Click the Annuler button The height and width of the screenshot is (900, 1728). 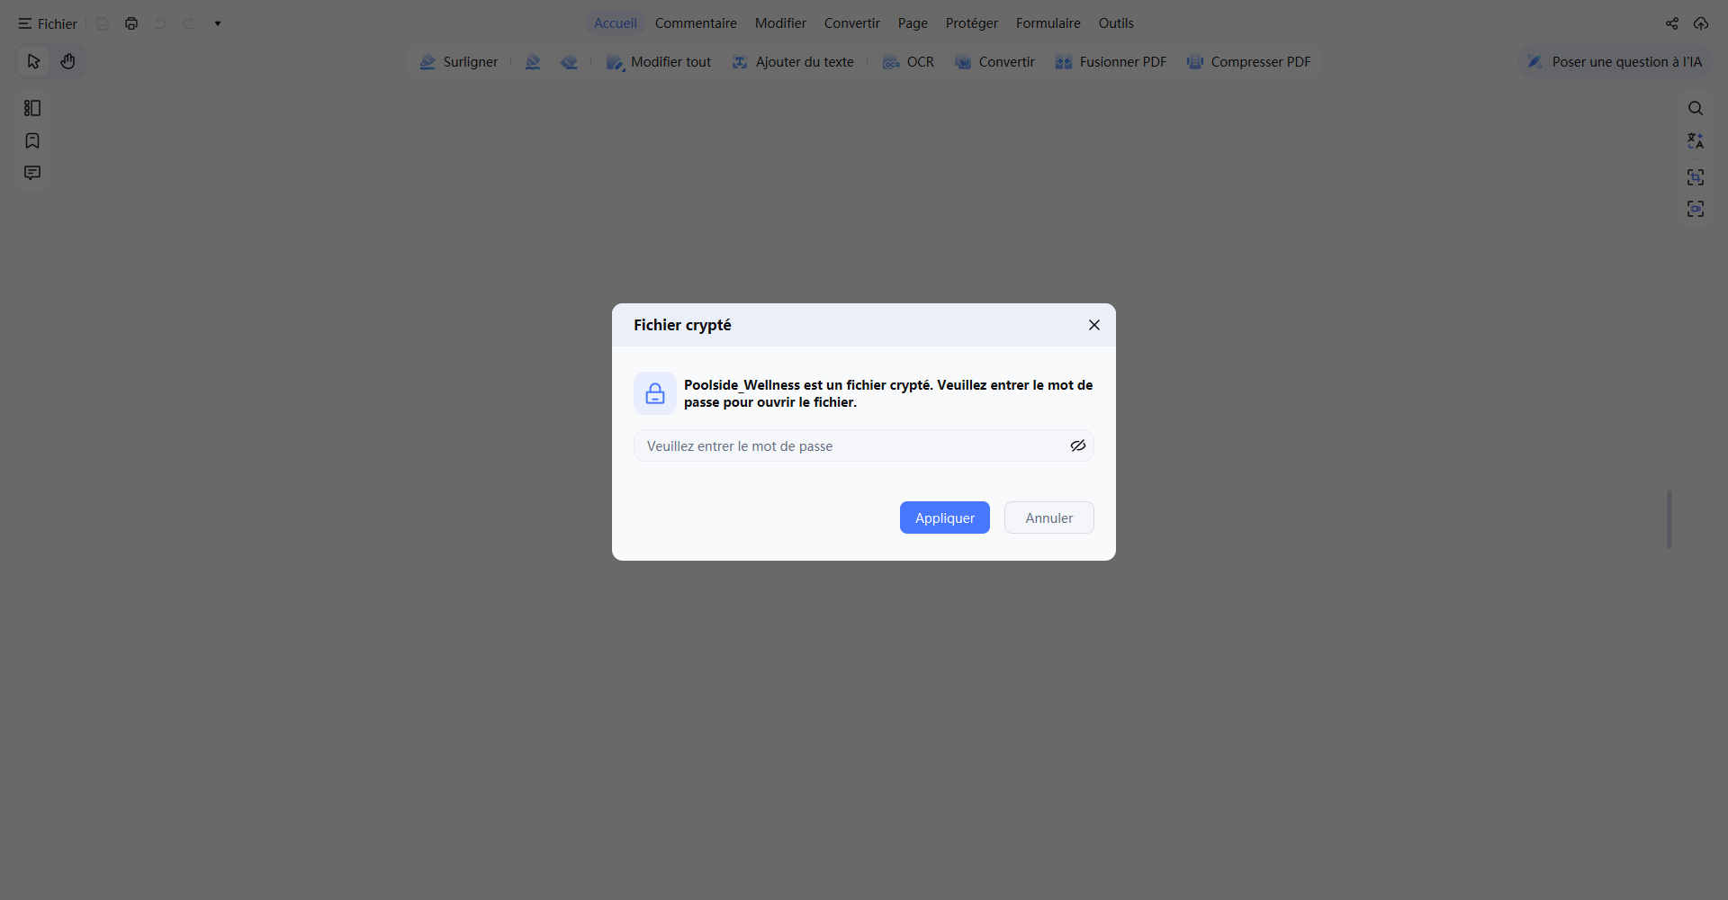coord(1049,517)
